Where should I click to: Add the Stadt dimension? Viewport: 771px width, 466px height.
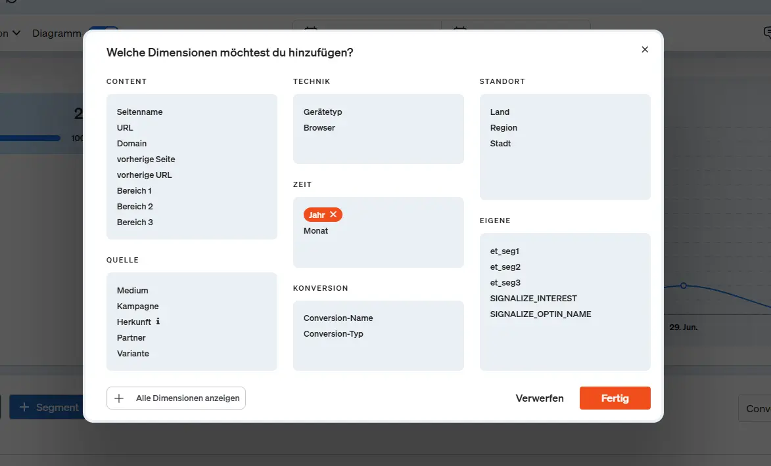pyautogui.click(x=500, y=143)
